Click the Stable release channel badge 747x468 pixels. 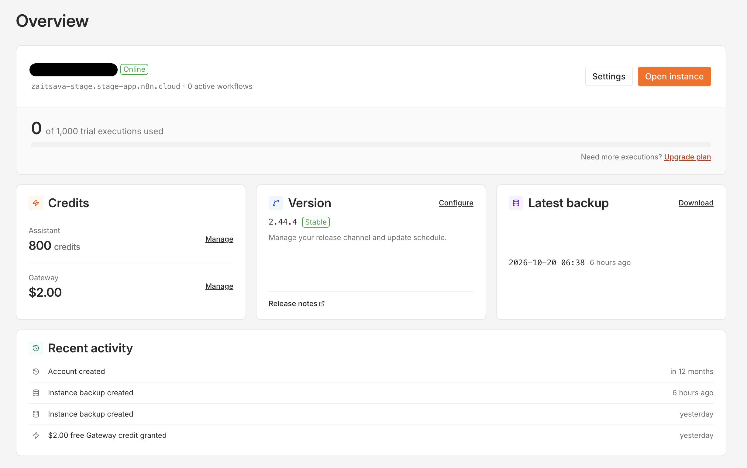click(x=315, y=222)
